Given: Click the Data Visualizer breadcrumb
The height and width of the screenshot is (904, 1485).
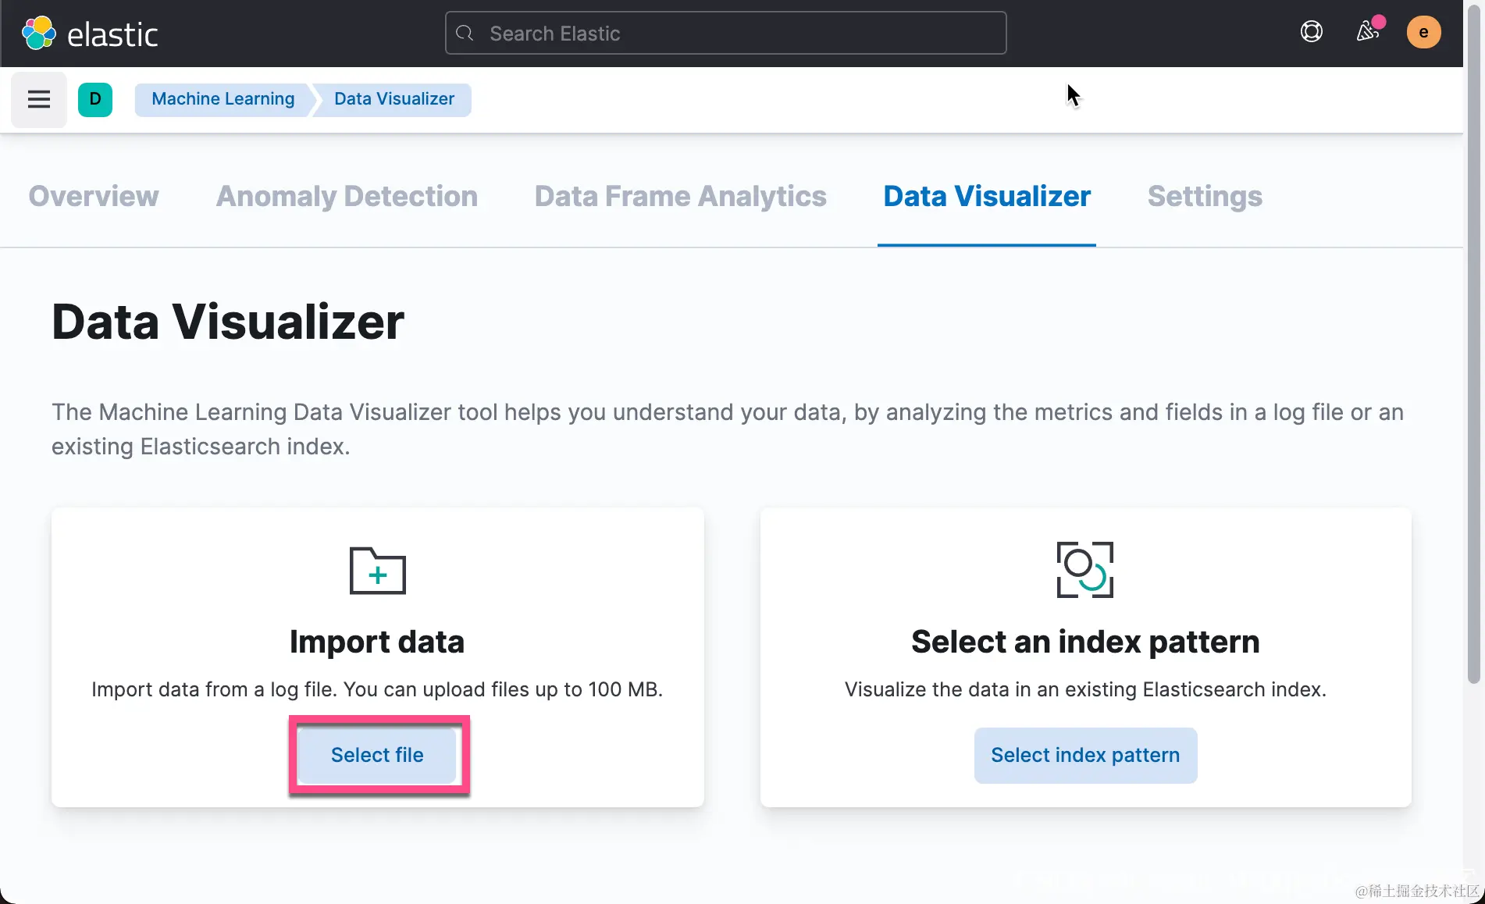Looking at the screenshot, I should coord(394,99).
